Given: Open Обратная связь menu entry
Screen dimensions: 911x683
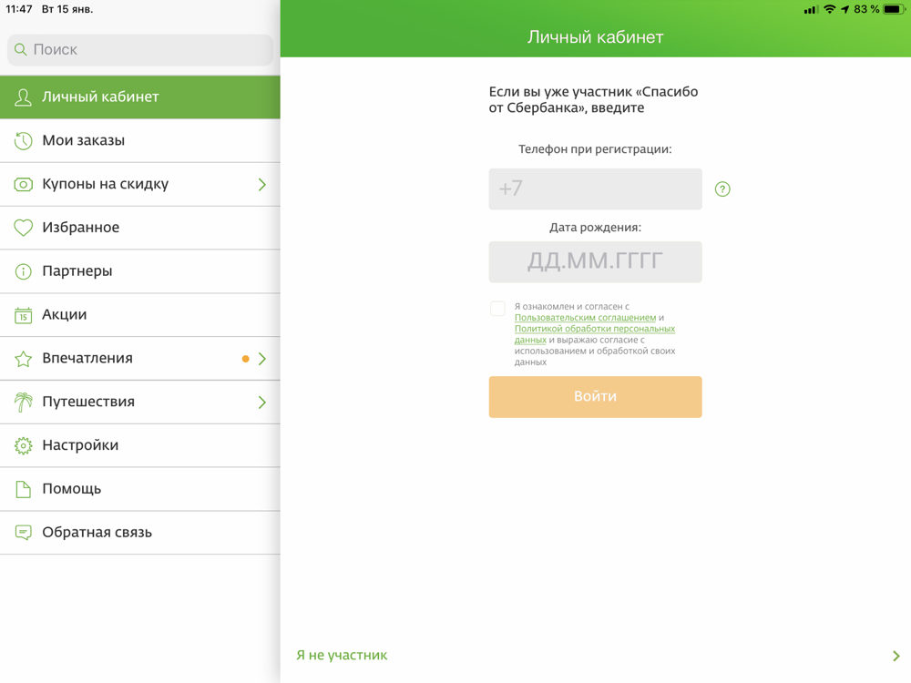Looking at the screenshot, I should pos(140,533).
